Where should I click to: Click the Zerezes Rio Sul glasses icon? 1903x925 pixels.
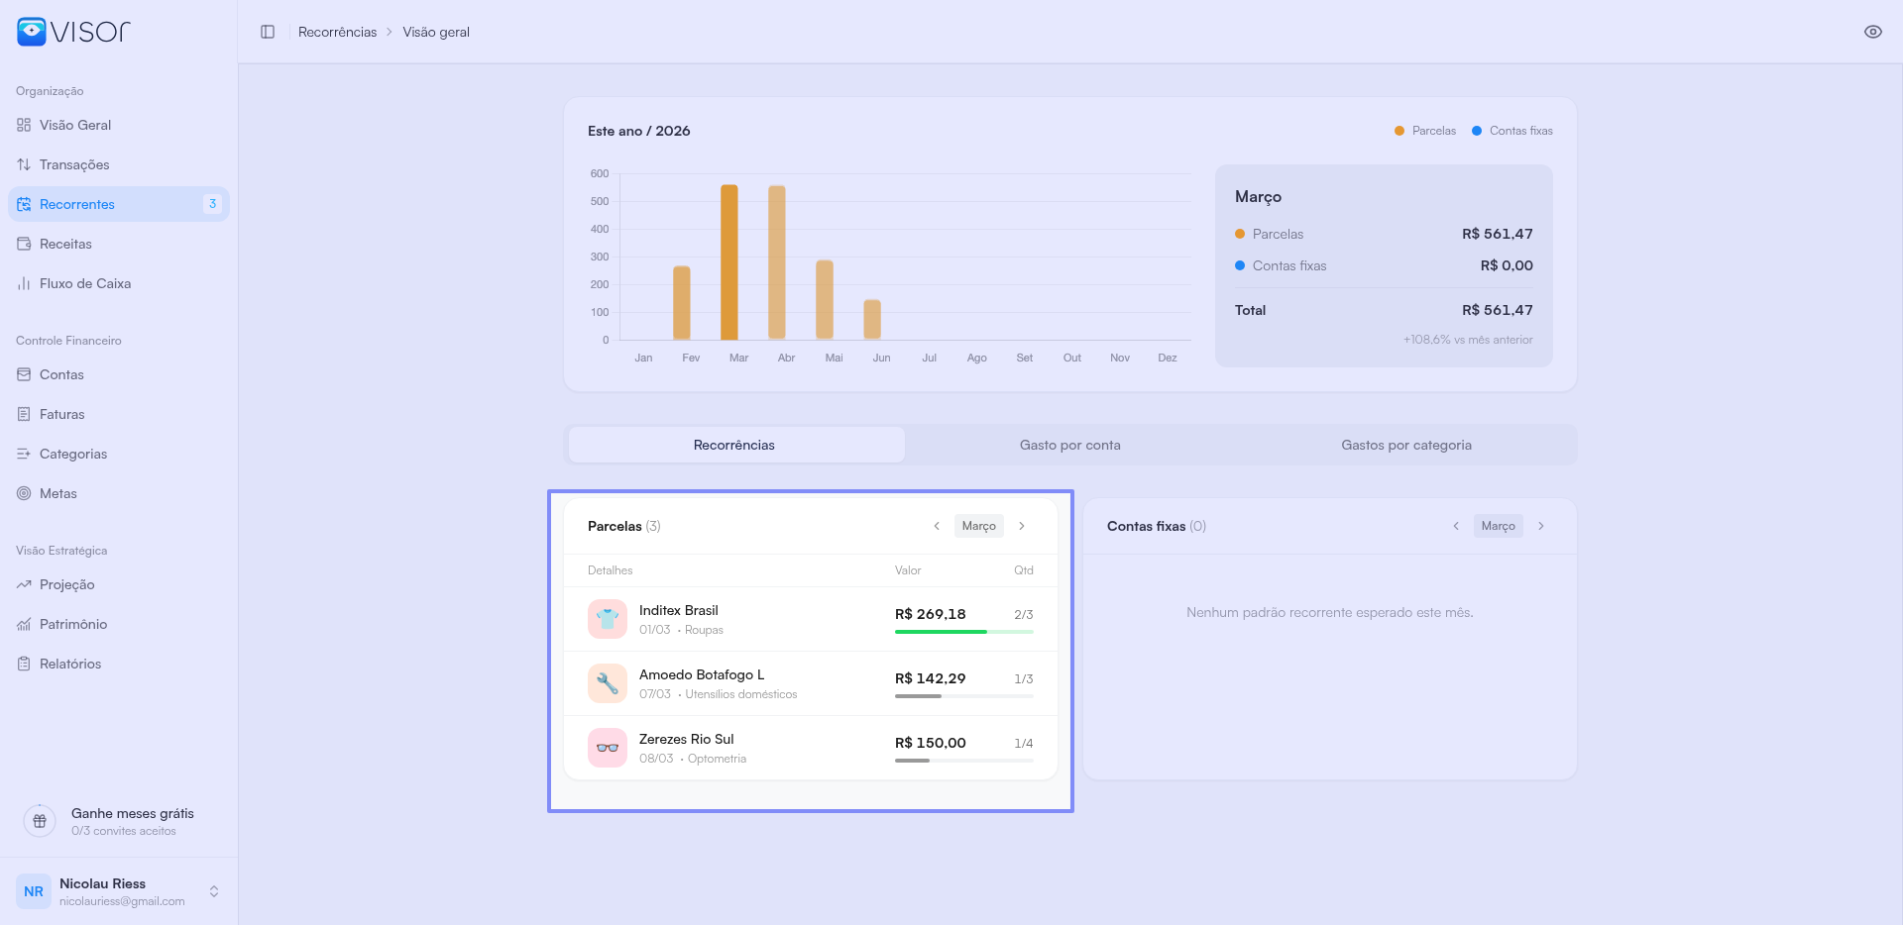pyautogui.click(x=608, y=748)
